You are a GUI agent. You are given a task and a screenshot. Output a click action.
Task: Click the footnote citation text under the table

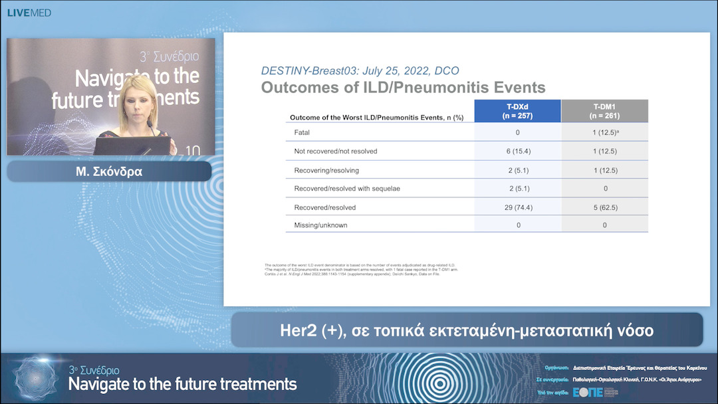click(x=352, y=269)
